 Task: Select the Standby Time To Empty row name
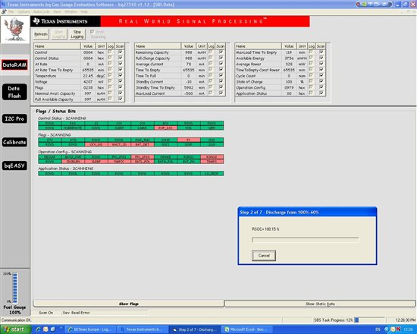coord(155,87)
